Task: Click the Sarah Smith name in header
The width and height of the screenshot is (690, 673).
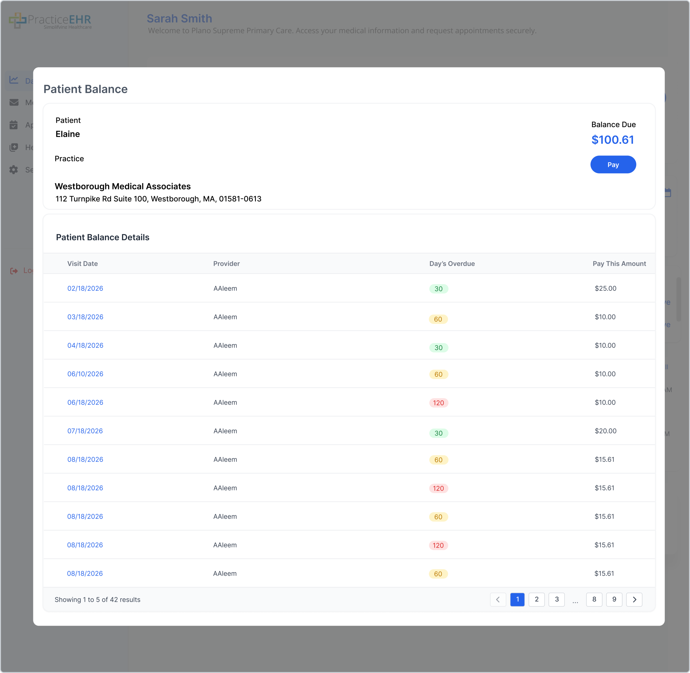Action: (x=179, y=18)
